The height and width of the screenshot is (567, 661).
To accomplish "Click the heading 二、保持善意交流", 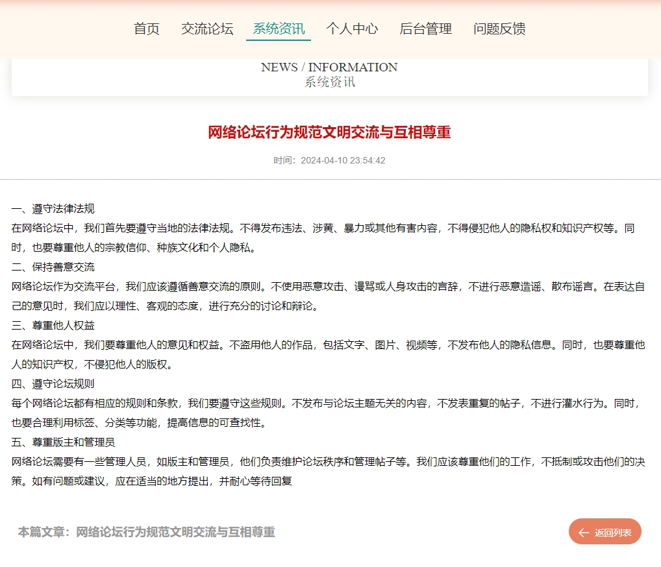I will pos(53,267).
